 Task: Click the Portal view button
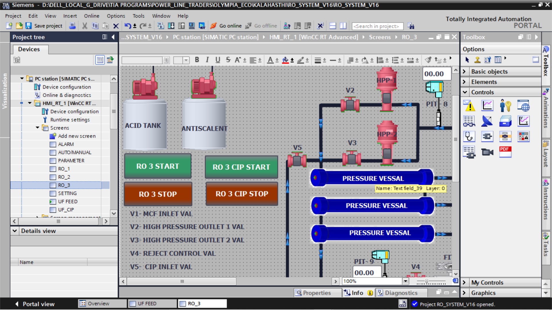[34, 304]
